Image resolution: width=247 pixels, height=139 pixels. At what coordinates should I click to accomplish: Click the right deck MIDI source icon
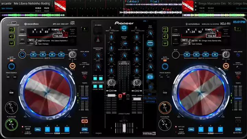click(x=165, y=43)
